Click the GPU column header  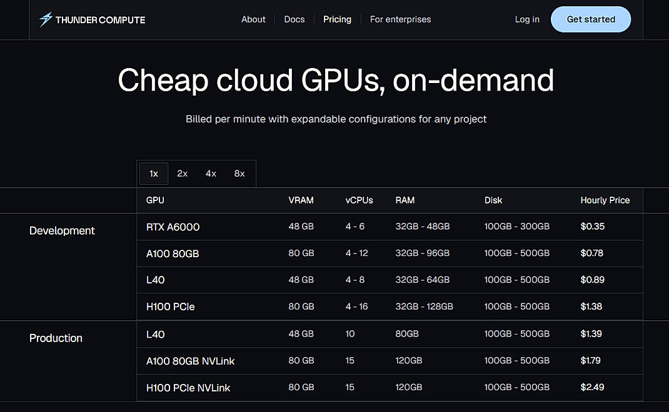click(155, 200)
